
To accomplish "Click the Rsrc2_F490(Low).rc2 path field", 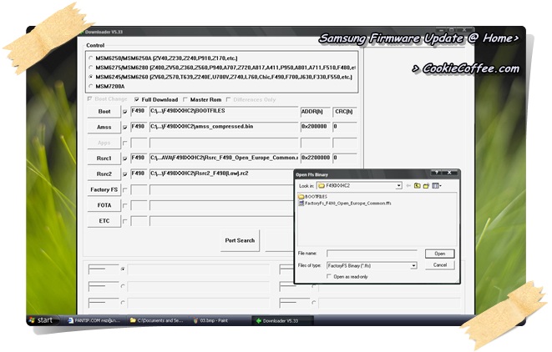I will tap(222, 173).
